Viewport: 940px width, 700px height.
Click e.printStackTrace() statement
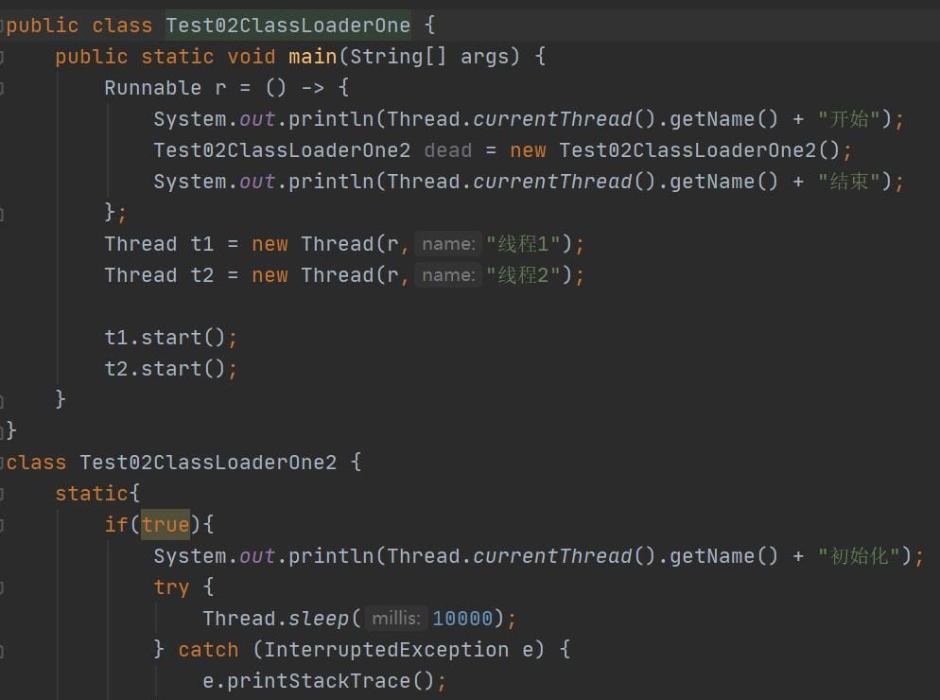(323, 681)
